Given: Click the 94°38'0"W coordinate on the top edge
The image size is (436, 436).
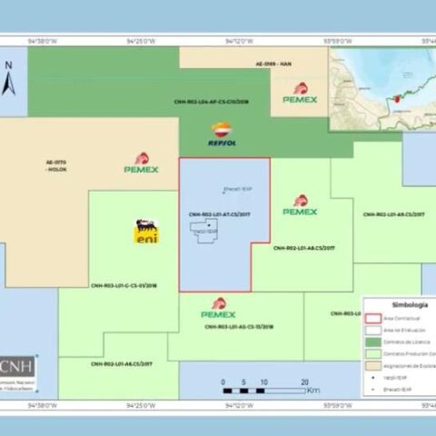Looking at the screenshot, I should coord(43,41).
